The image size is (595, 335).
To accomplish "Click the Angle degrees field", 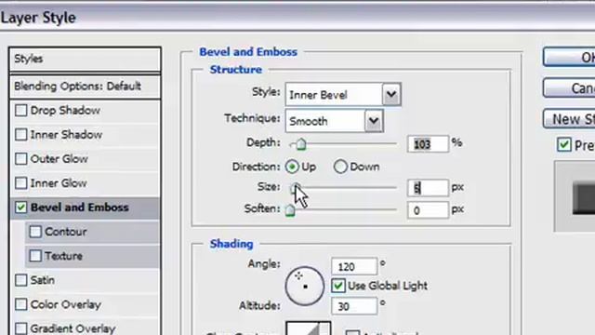I will pyautogui.click(x=354, y=266).
